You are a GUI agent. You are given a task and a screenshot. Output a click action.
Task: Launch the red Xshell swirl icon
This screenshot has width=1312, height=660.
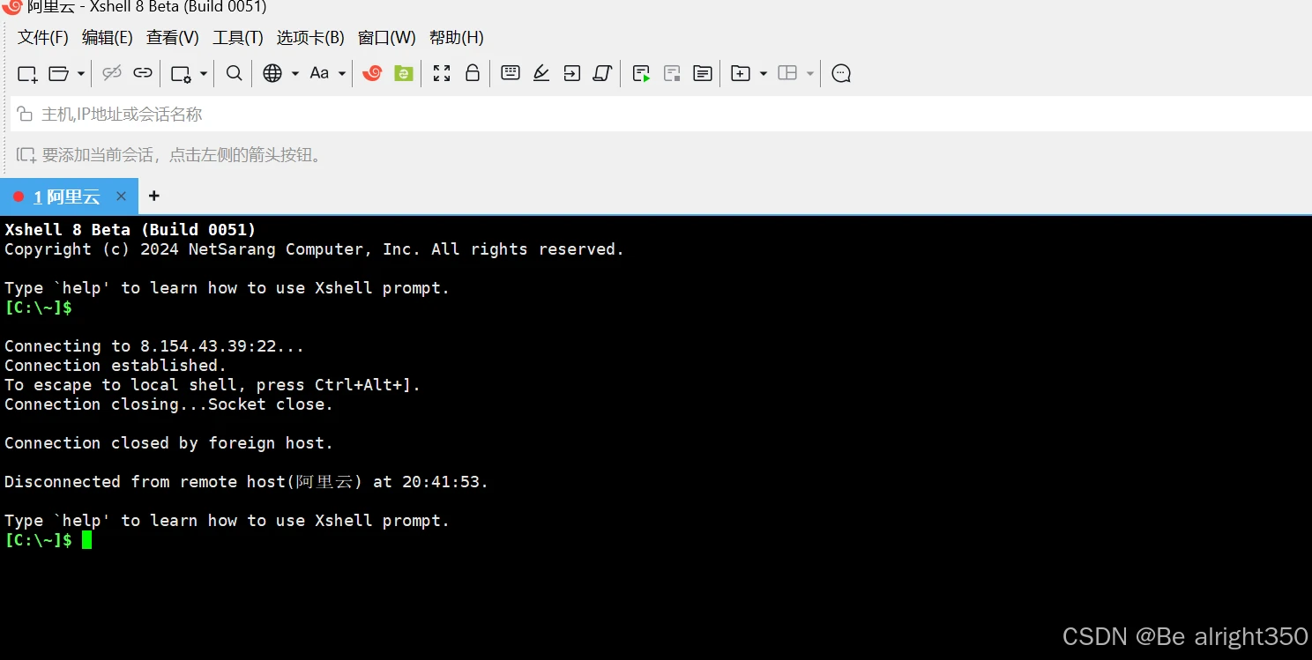click(x=372, y=73)
